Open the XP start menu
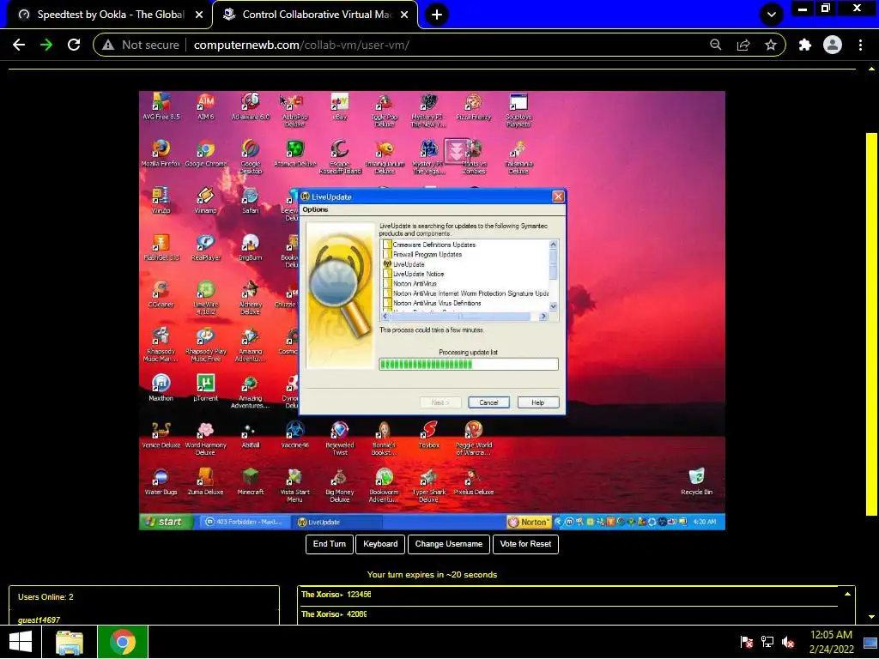 click(x=166, y=522)
